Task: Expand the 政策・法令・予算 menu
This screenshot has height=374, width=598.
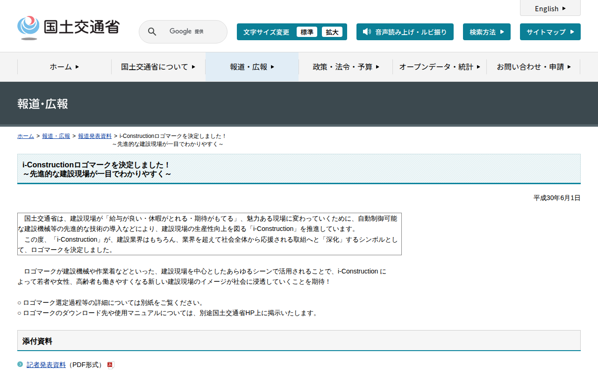Action: 346,67
